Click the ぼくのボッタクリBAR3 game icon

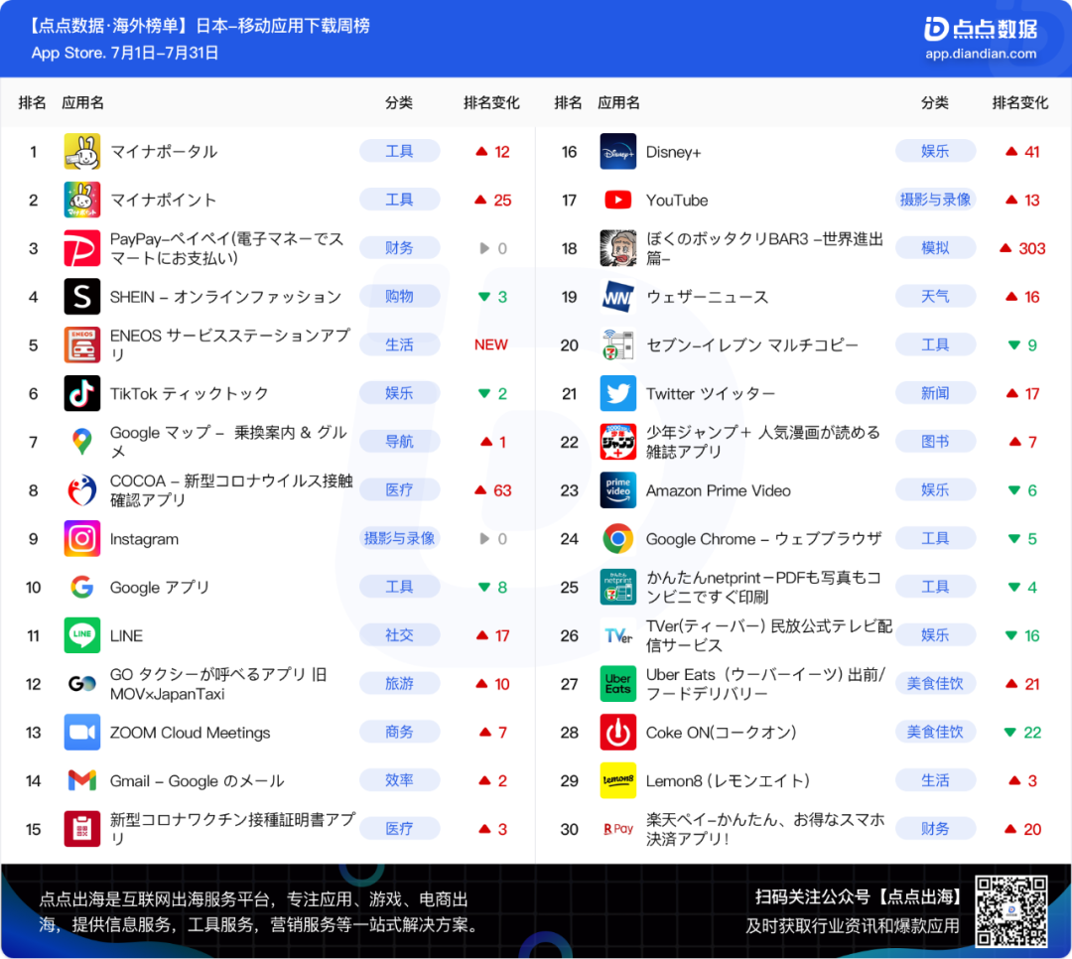[x=618, y=248]
